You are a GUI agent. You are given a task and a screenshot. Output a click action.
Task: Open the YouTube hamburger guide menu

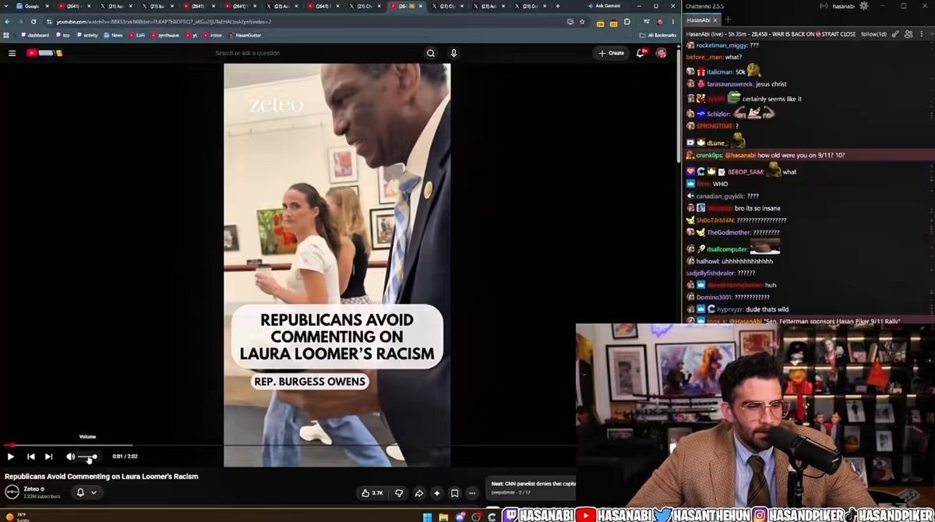click(12, 53)
